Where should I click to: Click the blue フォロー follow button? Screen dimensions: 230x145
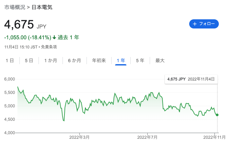[x=204, y=24]
